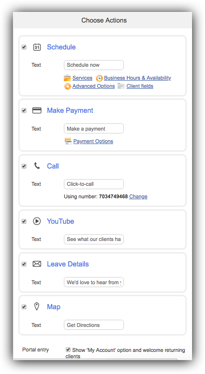Viewport: 205px width, 374px height.
Task: Open Business Hours & Availability link
Action: tap(137, 78)
